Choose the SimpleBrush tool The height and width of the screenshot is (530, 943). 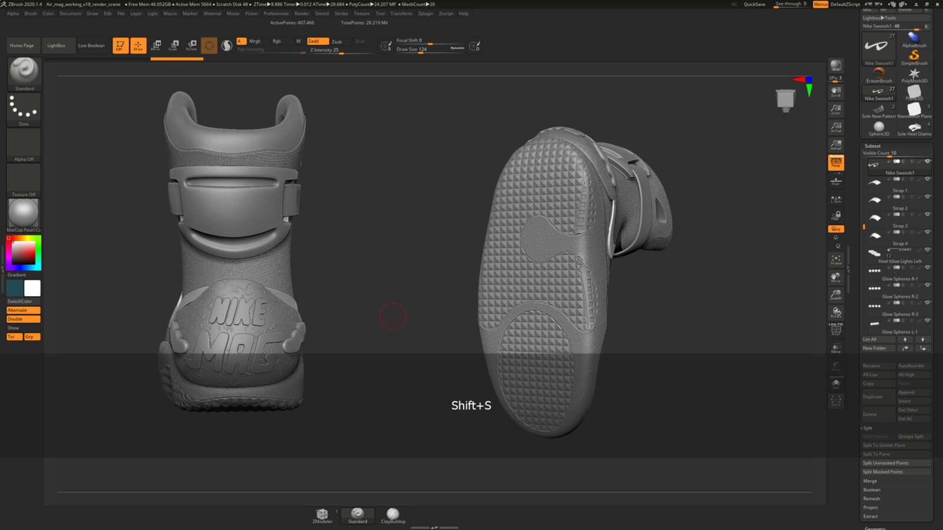coord(914,57)
